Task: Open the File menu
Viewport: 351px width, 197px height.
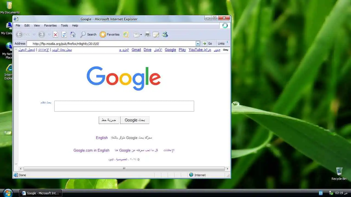Action: [18, 25]
